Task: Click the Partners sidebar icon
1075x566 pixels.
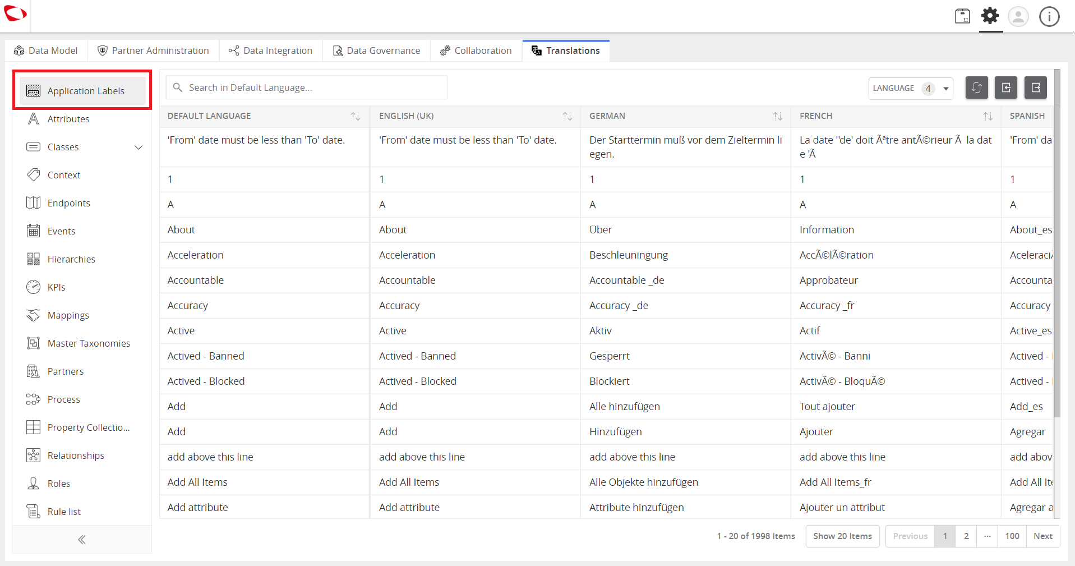Action: pyautogui.click(x=34, y=371)
